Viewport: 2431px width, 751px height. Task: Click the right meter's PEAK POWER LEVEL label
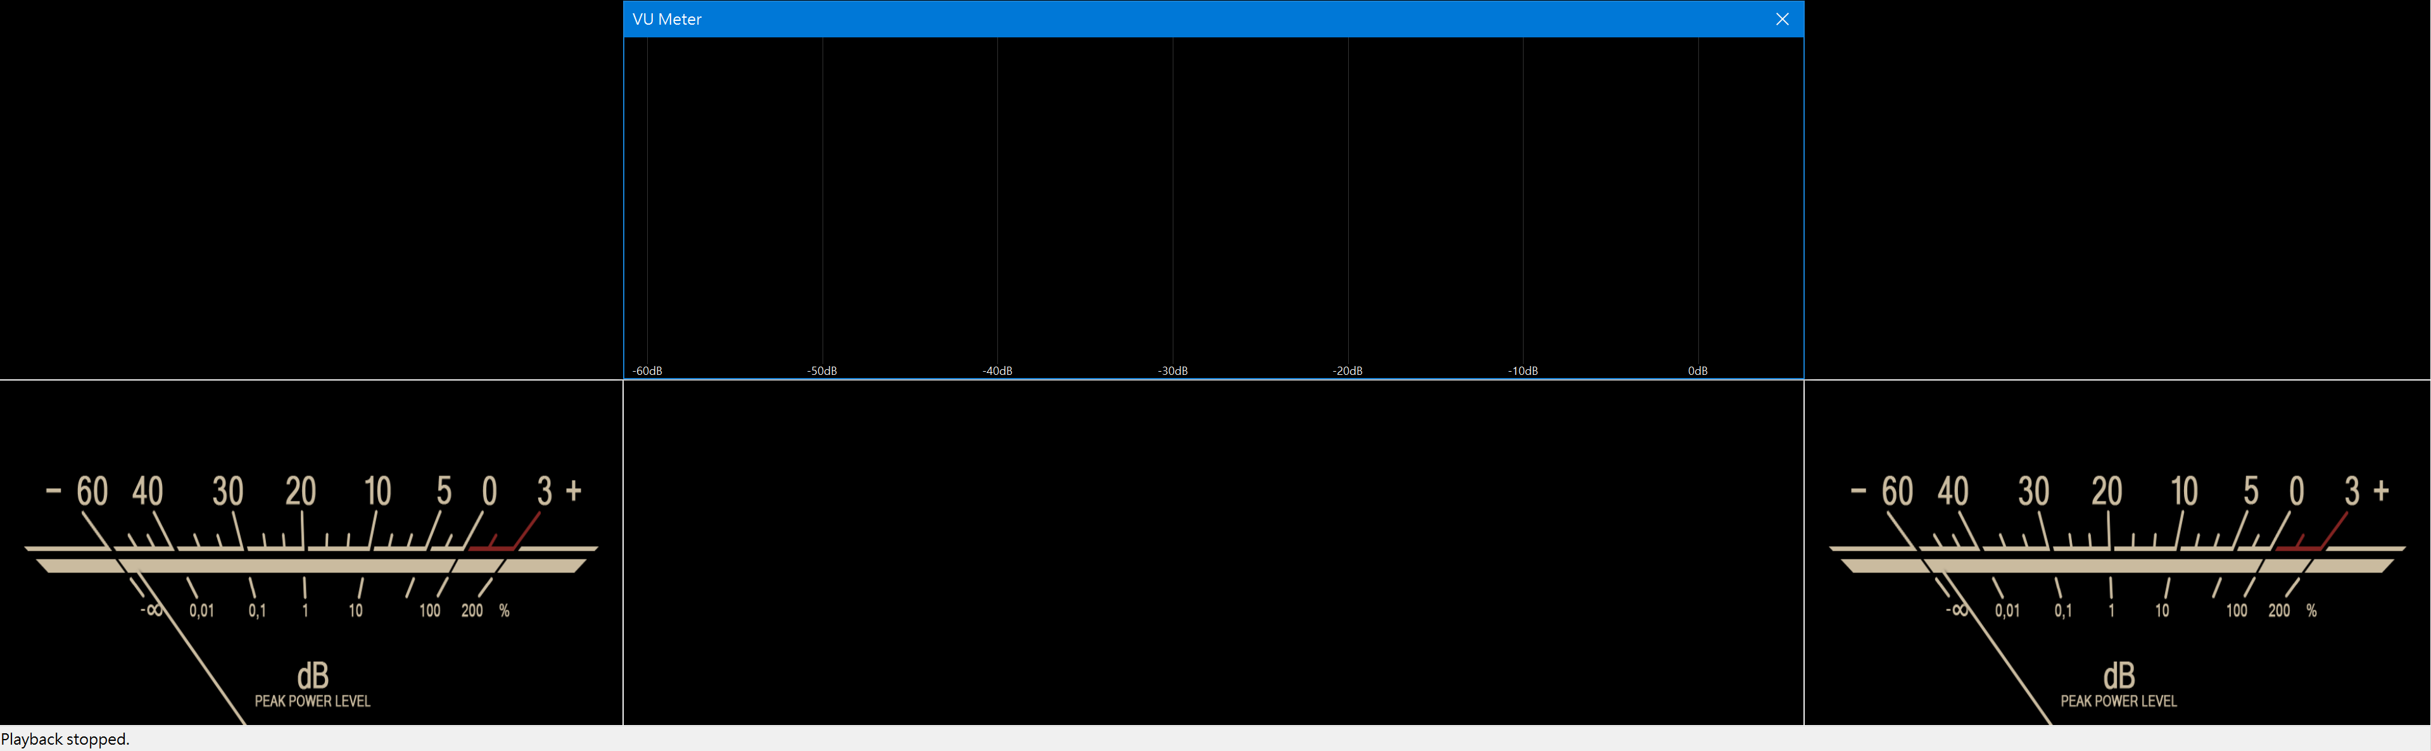click(x=2119, y=701)
